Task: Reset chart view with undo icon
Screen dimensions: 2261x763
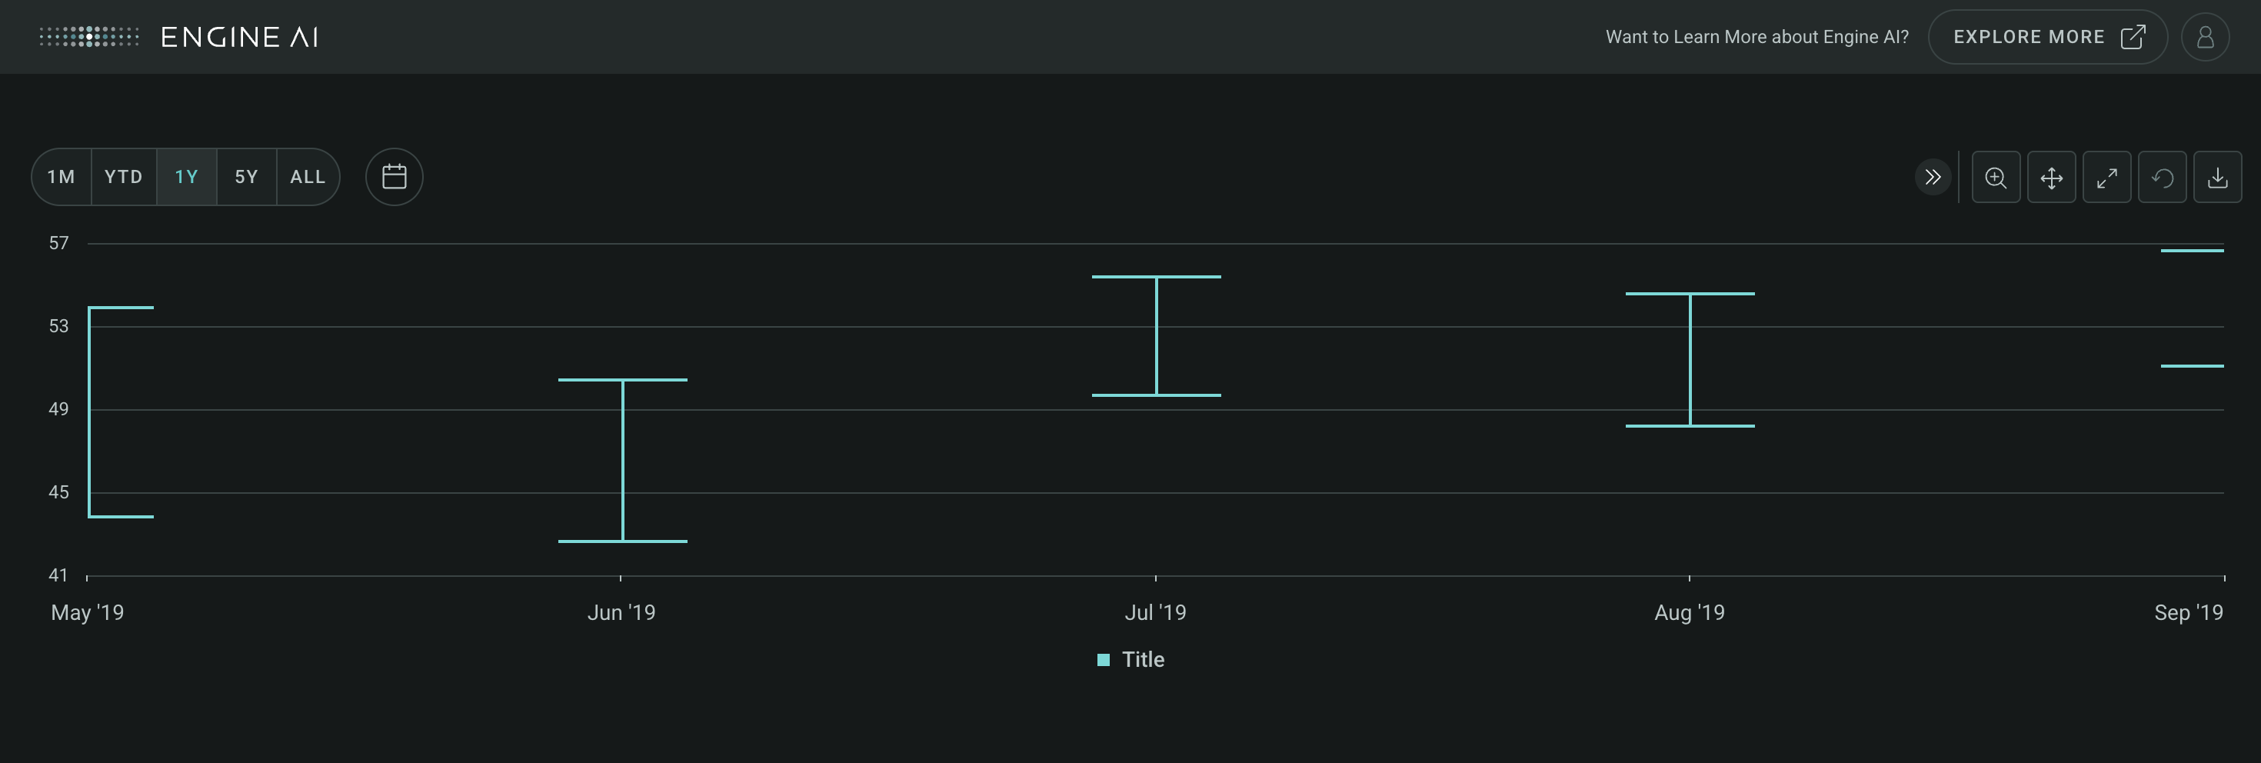Action: click(x=2162, y=178)
